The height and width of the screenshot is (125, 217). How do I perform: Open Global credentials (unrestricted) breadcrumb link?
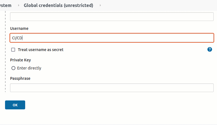pos(58,5)
